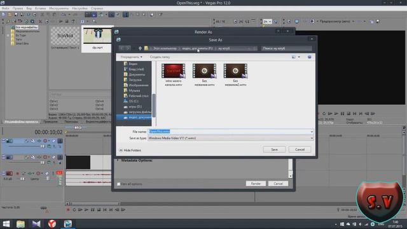
Task: Change view mode icon in Save As dialog
Action: [x=294, y=57]
